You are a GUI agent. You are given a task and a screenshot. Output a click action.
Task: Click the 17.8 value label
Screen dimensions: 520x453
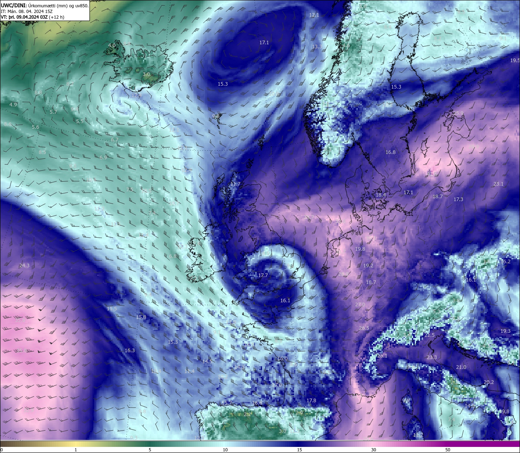click(x=311, y=400)
